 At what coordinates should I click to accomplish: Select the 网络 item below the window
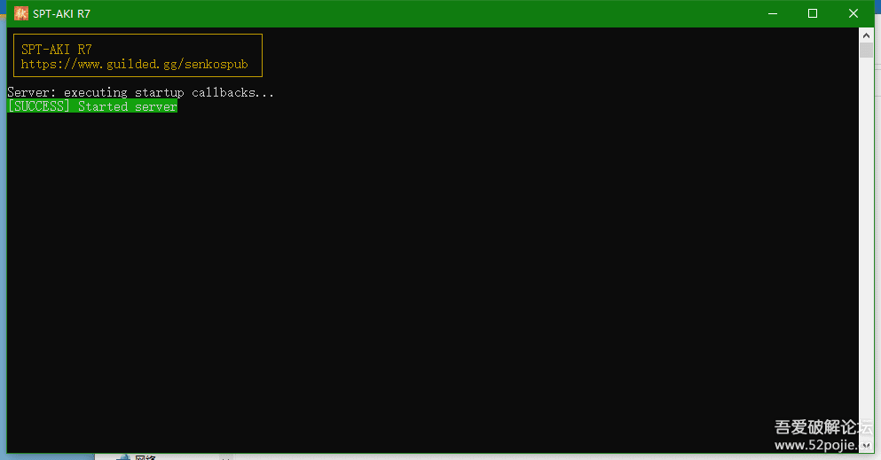(x=145, y=457)
